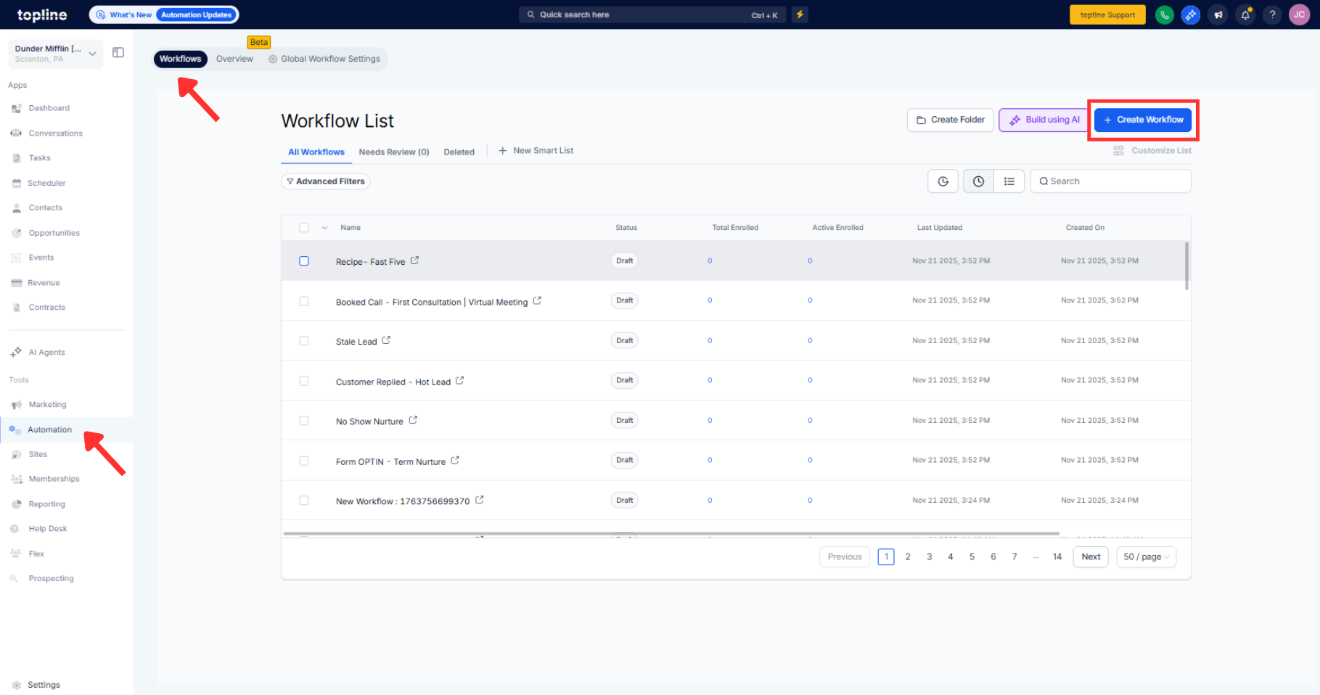Viewport: 1320px width, 695px height.
Task: Switch to the list view icon
Action: [x=1009, y=181]
